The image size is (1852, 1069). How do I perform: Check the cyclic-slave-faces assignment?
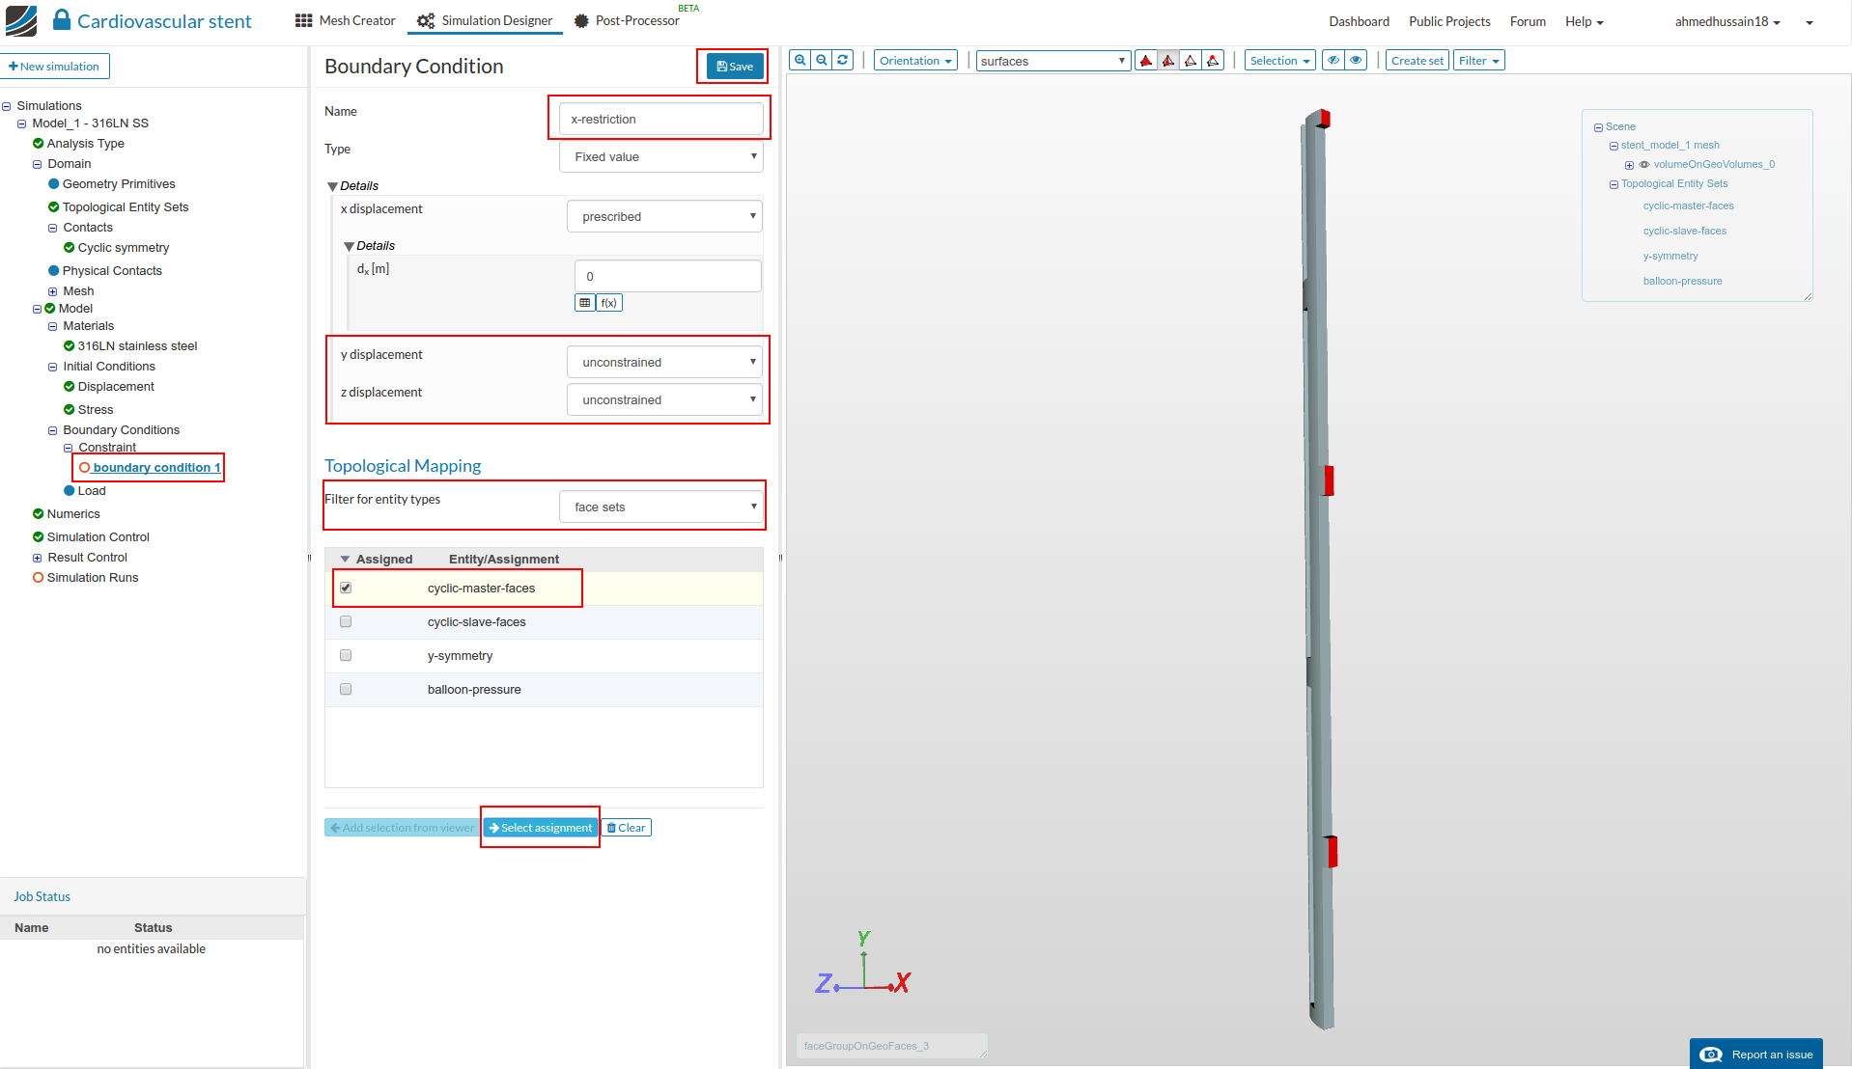pos(346,621)
